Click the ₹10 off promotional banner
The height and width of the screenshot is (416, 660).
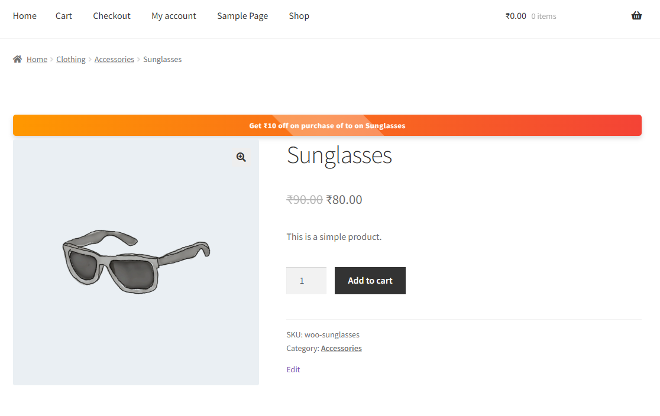click(x=327, y=125)
